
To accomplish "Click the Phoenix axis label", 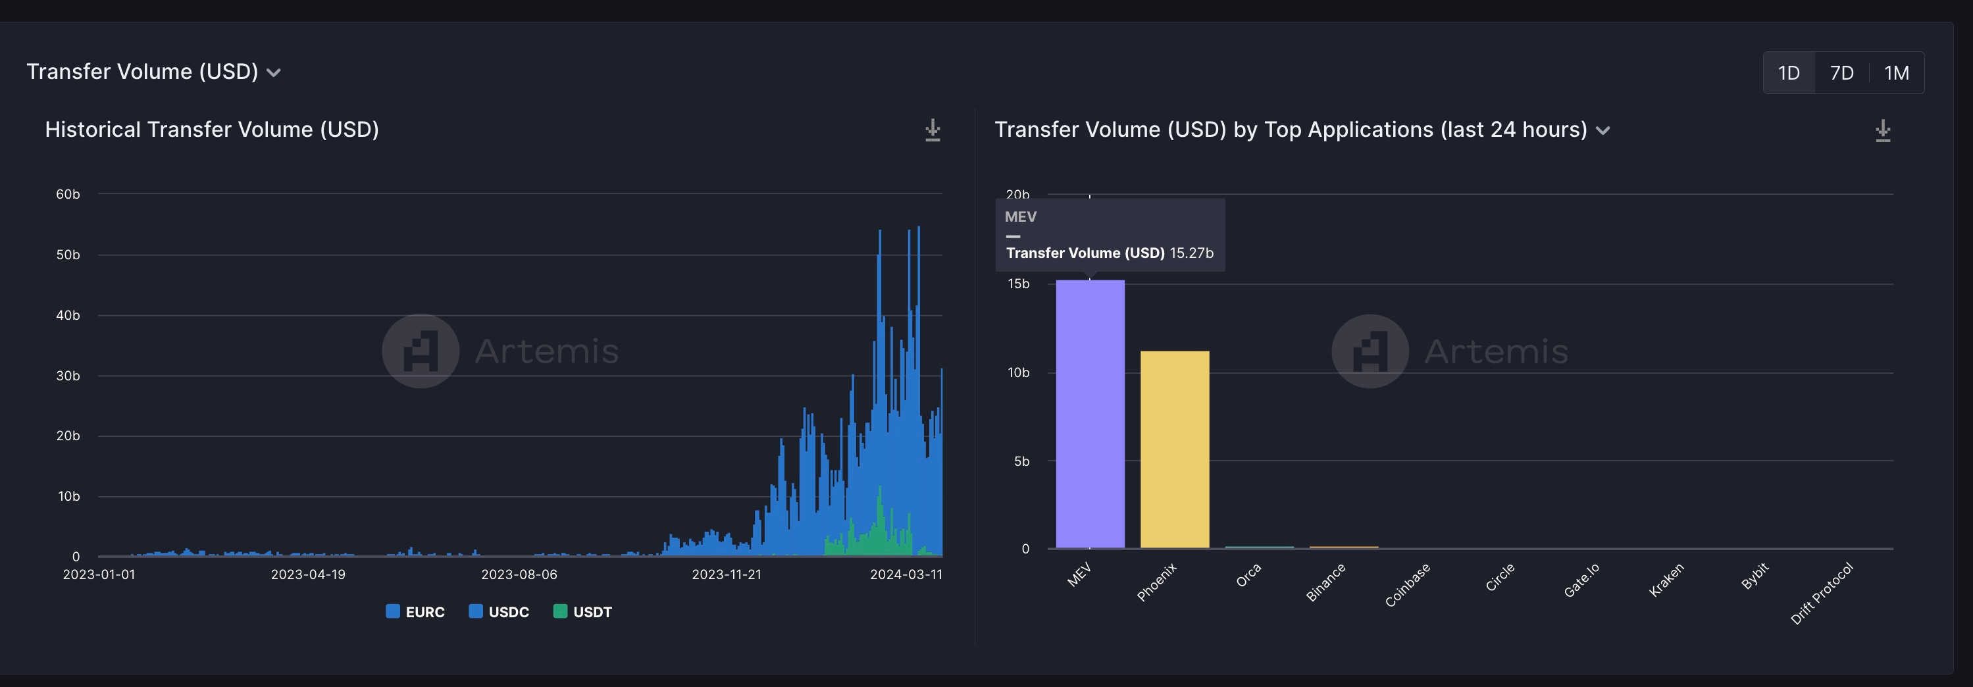I will pos(1156,583).
